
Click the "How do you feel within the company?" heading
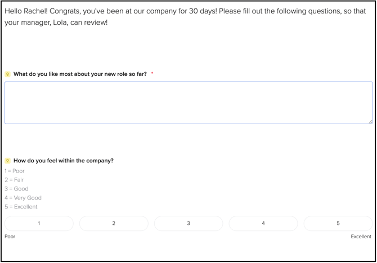pyautogui.click(x=64, y=161)
